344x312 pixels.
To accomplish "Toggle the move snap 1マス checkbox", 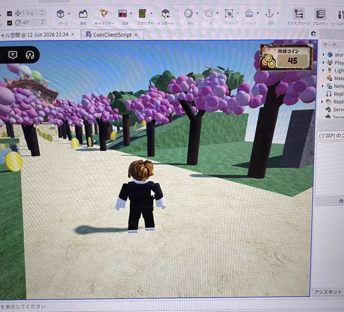I will pyautogui.click(x=10, y=14).
